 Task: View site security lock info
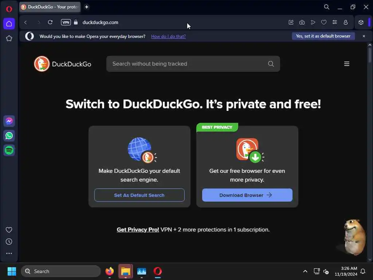tap(76, 22)
